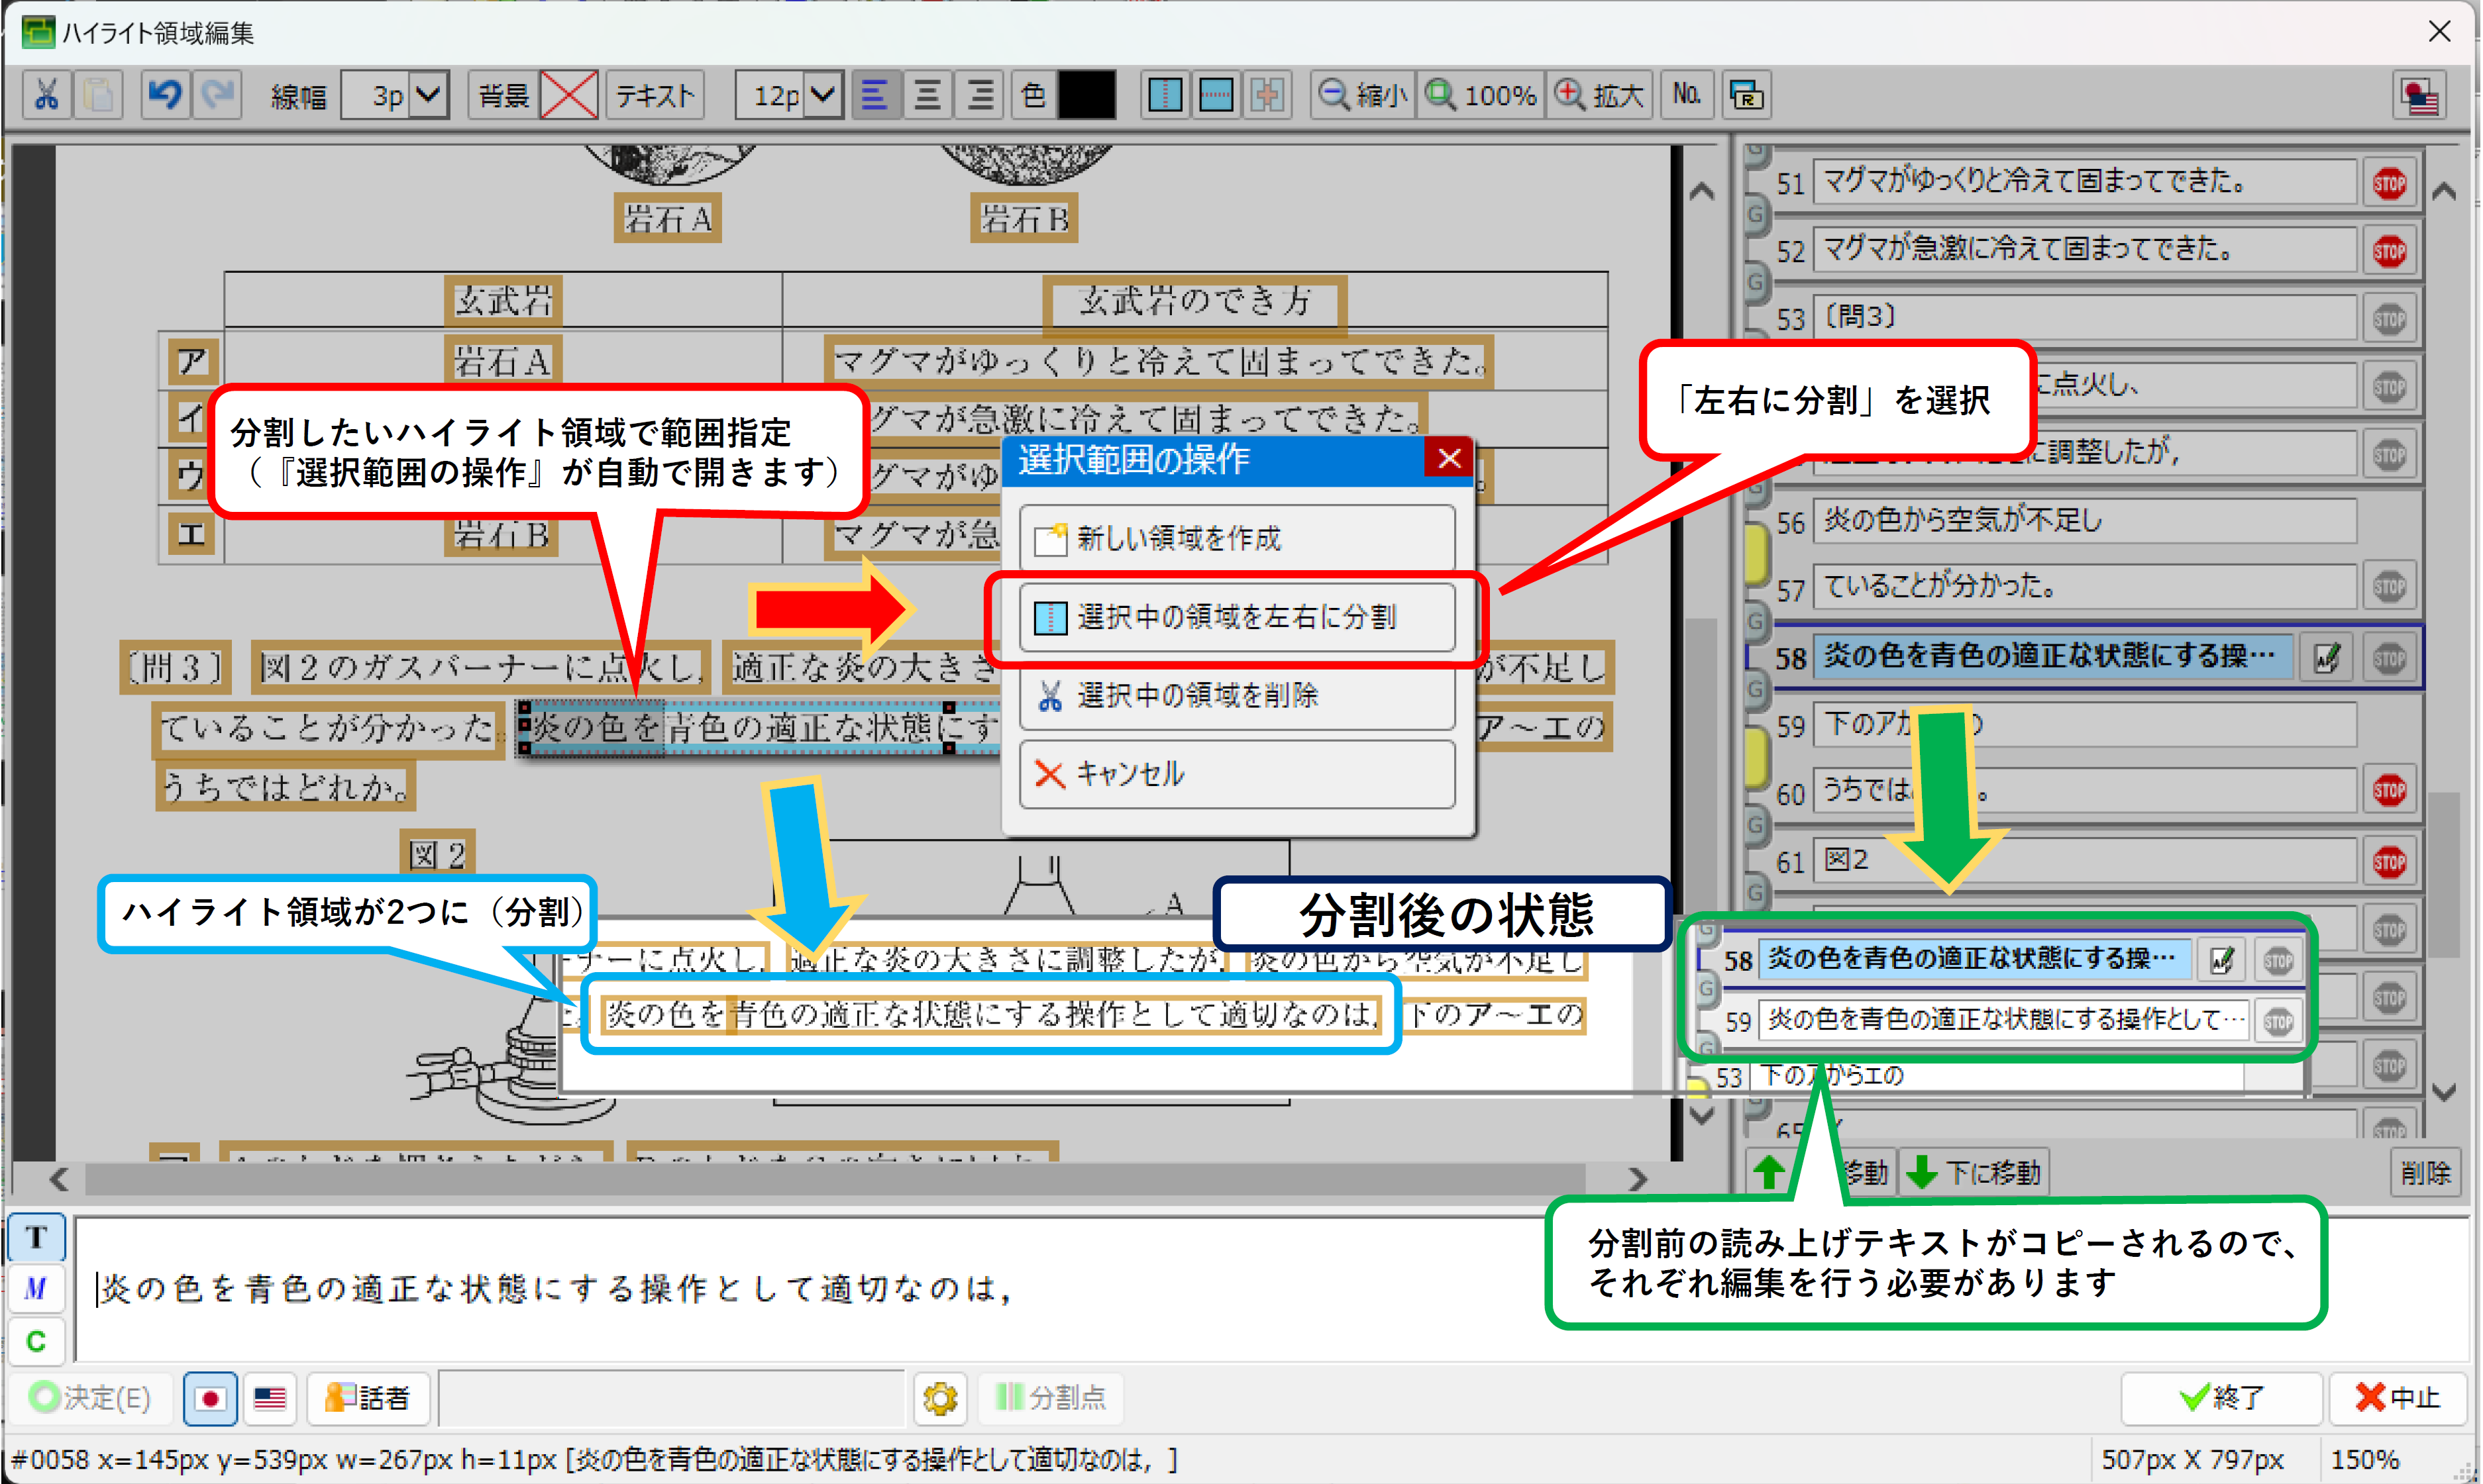Switch to the T text mode tab

click(37, 1237)
